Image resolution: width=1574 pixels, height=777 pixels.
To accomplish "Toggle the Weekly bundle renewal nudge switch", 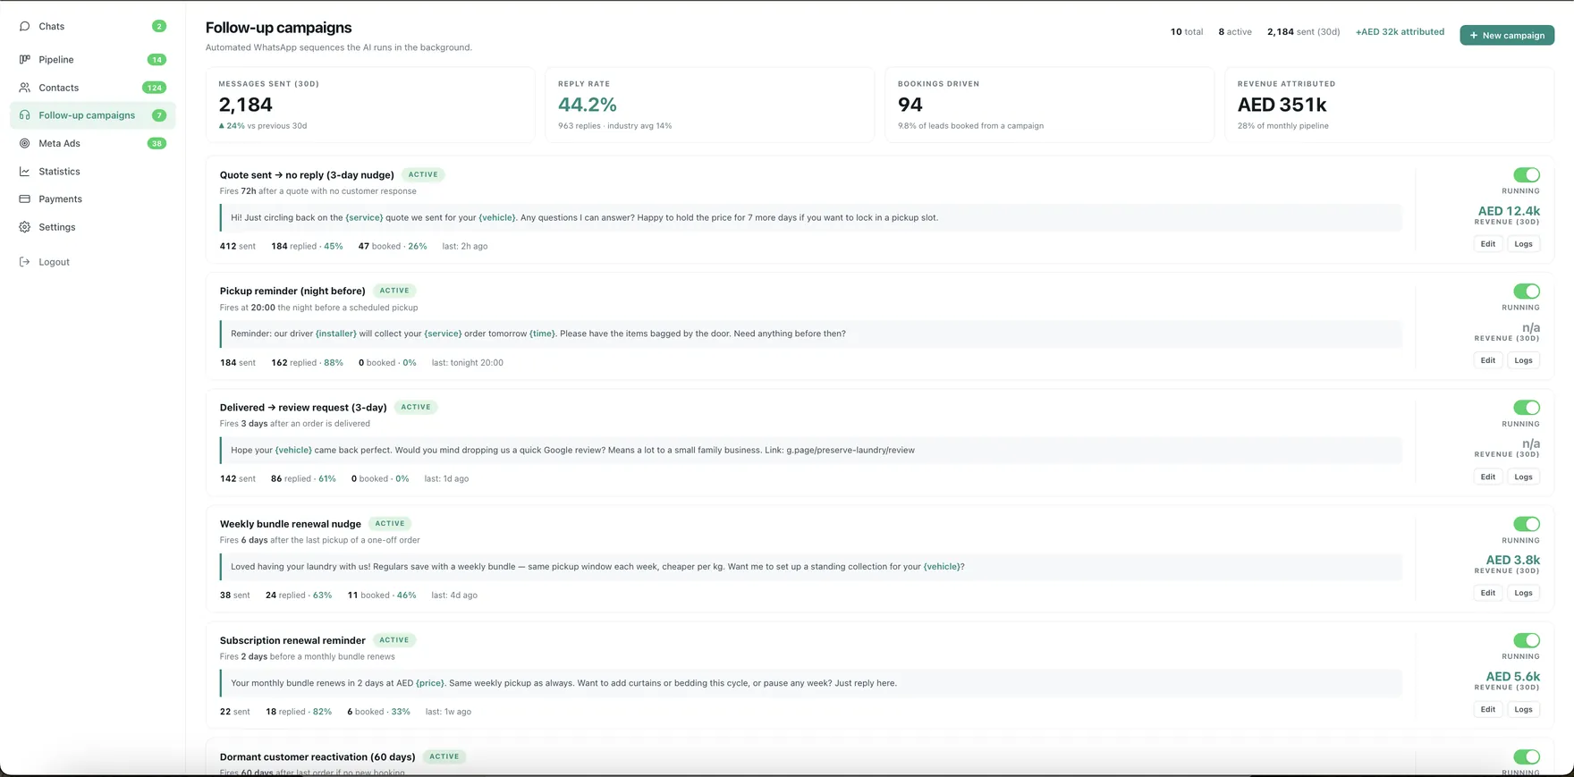I will point(1527,524).
